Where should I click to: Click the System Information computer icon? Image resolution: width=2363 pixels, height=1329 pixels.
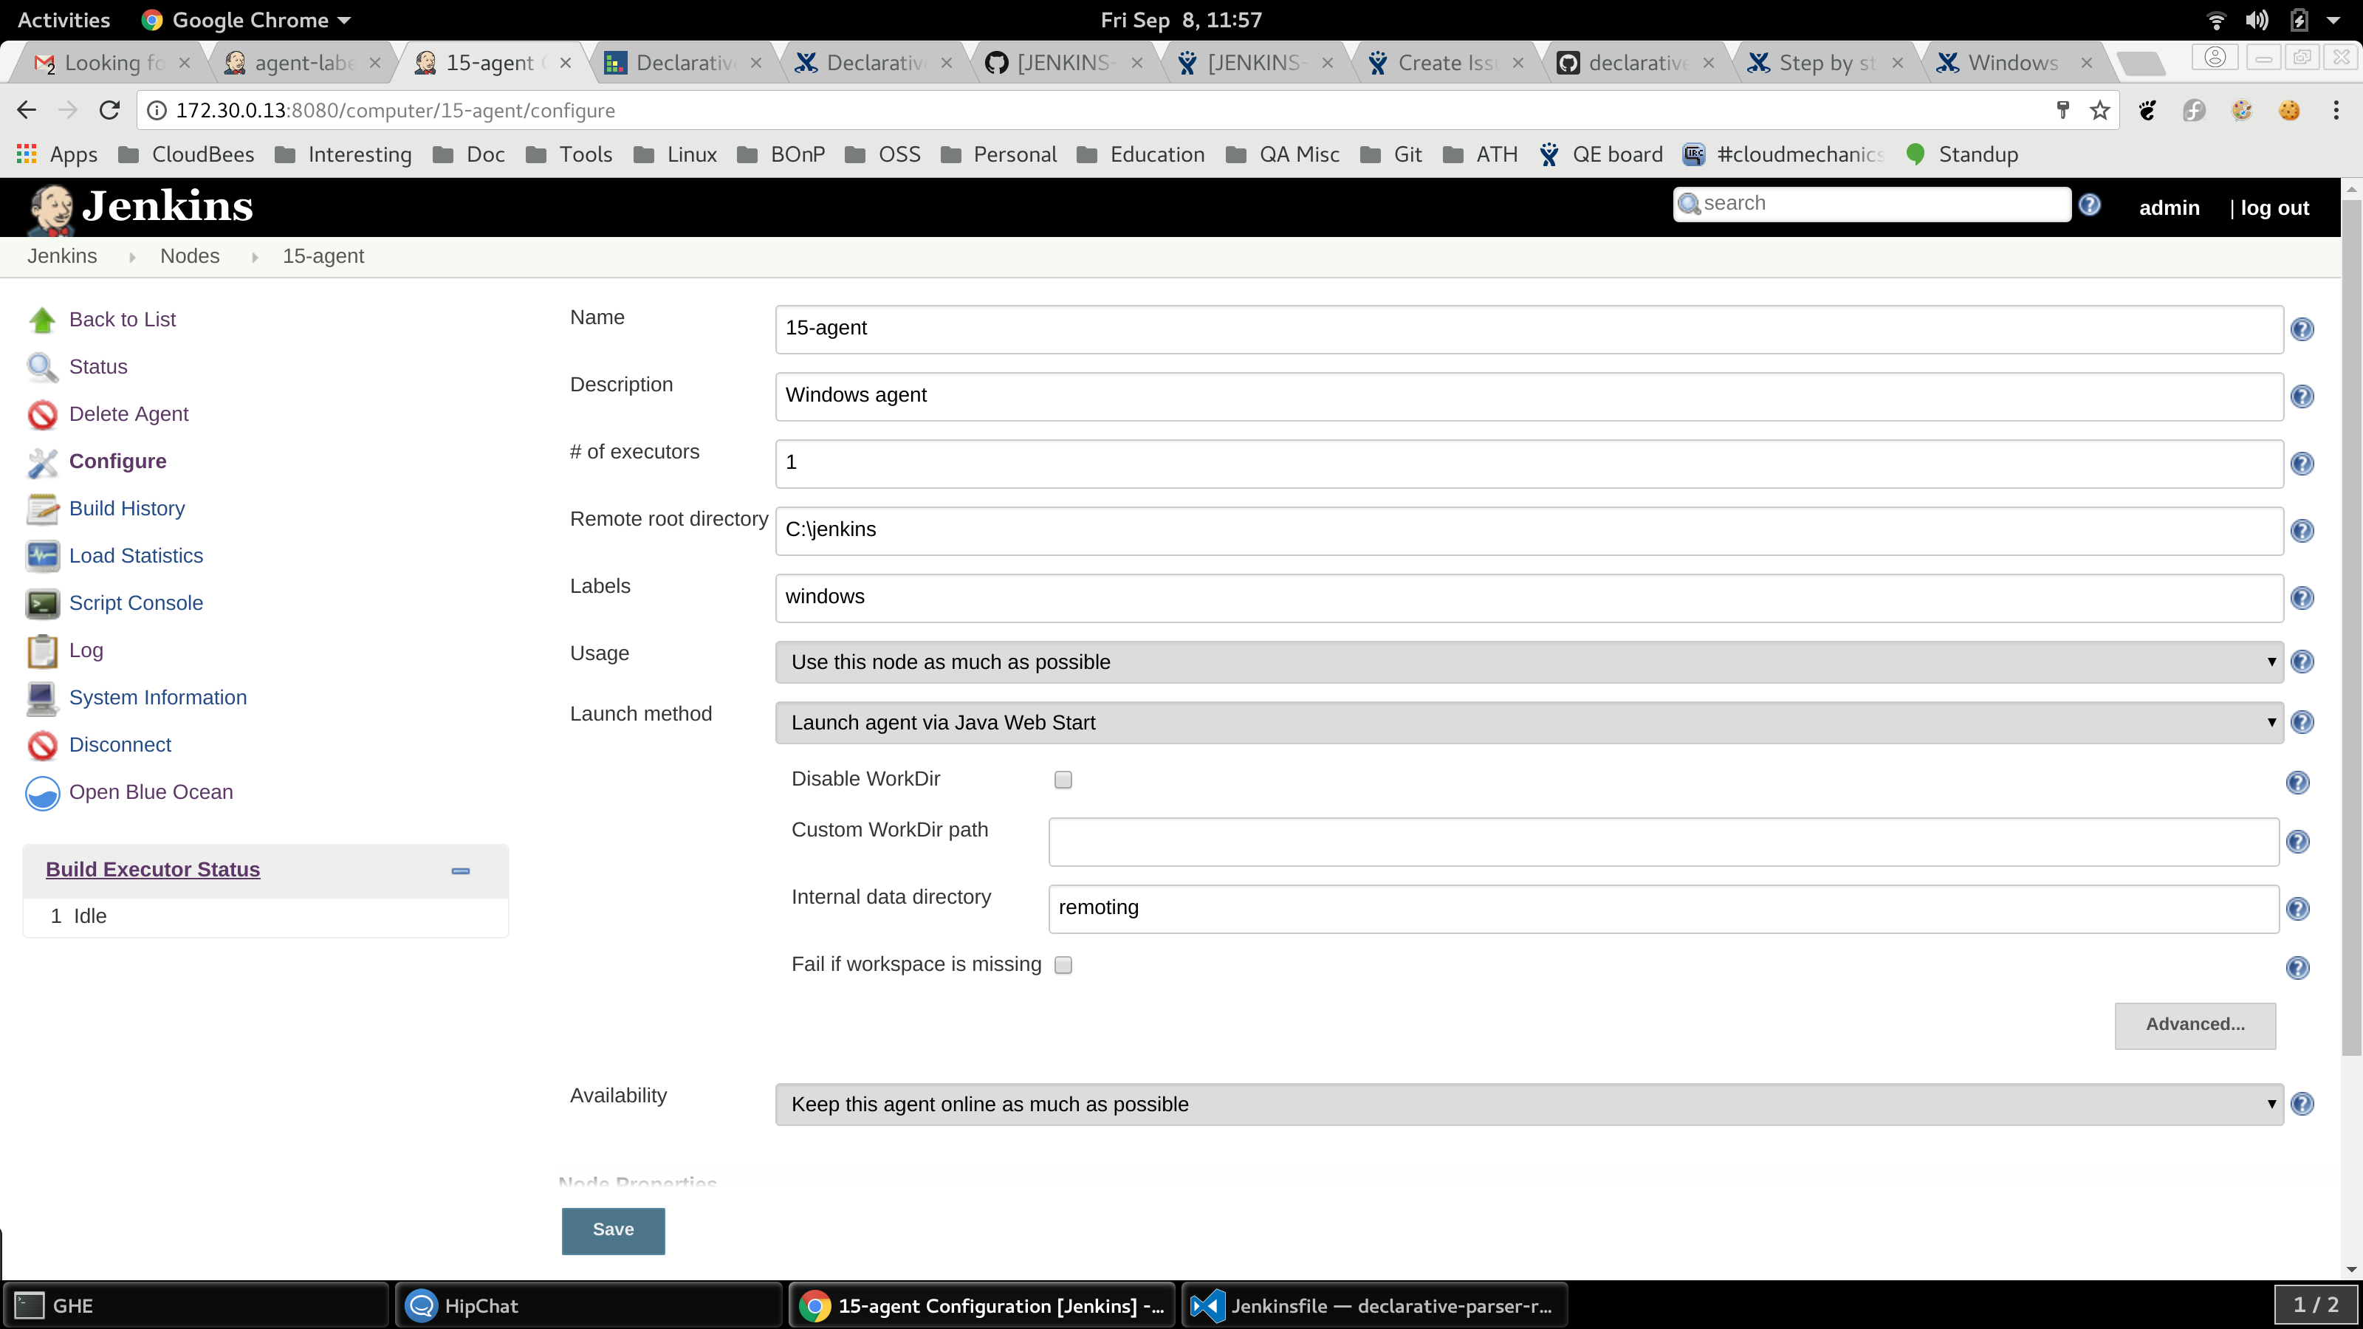(x=42, y=698)
